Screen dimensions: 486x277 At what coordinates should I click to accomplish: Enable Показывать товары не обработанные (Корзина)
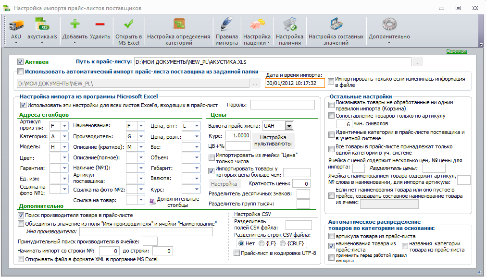pyautogui.click(x=331, y=105)
